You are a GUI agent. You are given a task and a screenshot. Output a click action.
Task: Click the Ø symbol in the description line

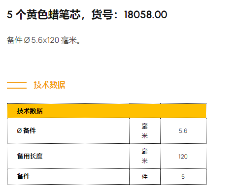pyautogui.click(x=27, y=40)
